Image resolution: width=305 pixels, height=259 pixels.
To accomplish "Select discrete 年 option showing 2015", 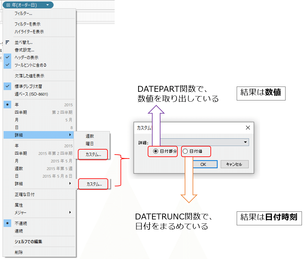I will (40, 105).
